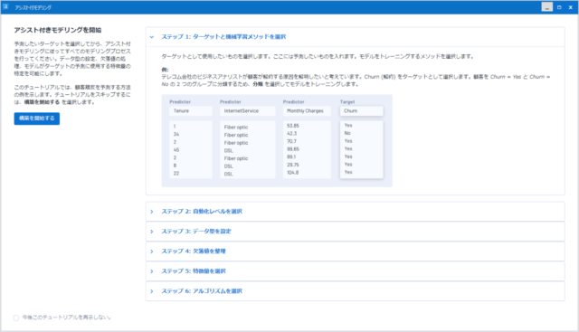Expand the ステップ 2 chevron

[x=152, y=212]
